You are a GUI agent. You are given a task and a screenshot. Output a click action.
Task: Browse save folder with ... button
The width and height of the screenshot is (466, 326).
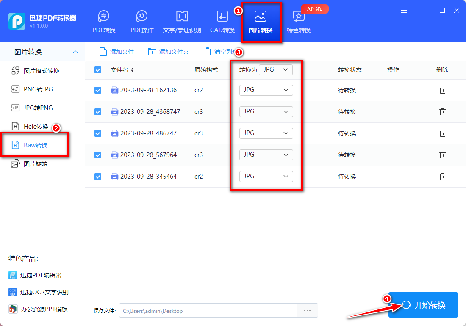coord(307,311)
